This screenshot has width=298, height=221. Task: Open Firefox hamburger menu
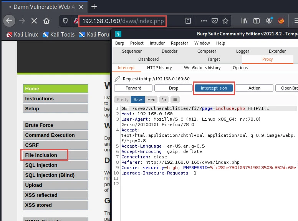[296, 21]
